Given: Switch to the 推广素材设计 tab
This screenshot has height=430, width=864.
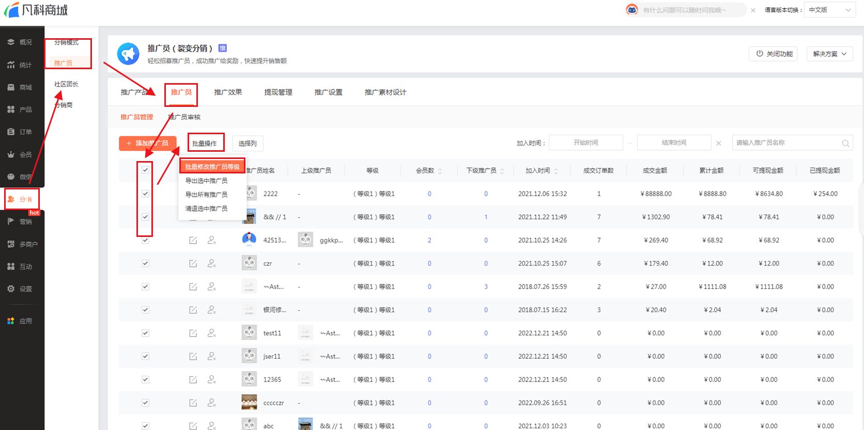Looking at the screenshot, I should [385, 92].
